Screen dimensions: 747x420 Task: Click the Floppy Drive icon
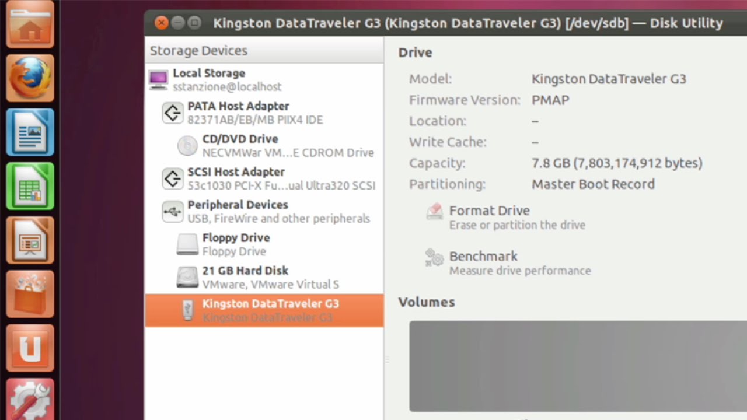(x=187, y=244)
